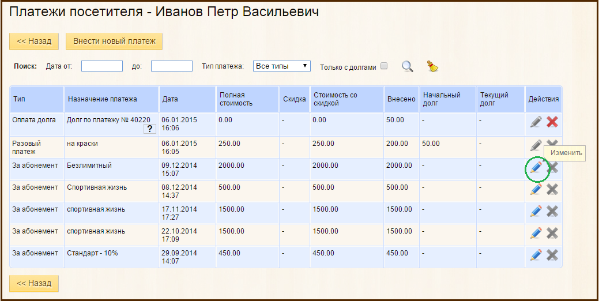
Task: Delete the 17.11.2014 payment with cross icon
Action: [552, 211]
